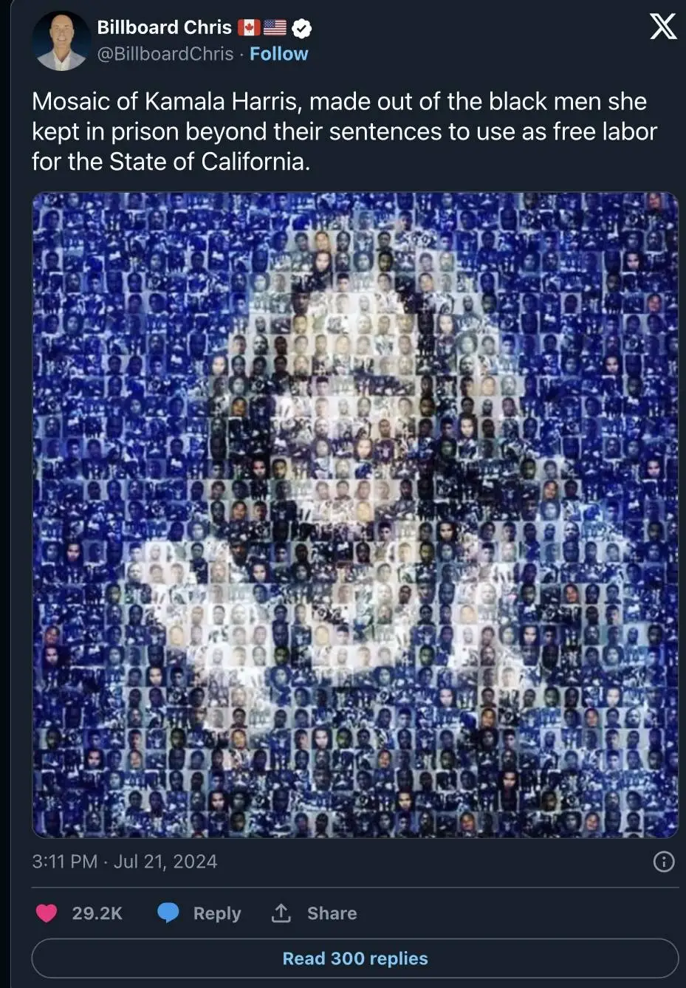Open the 3:11 PM time link
The height and width of the screenshot is (988, 686).
coord(64,862)
